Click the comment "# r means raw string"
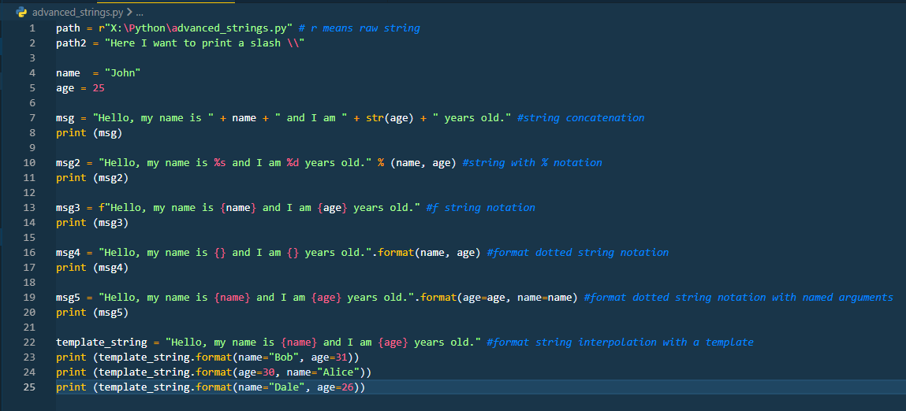This screenshot has width=906, height=411. pos(360,28)
